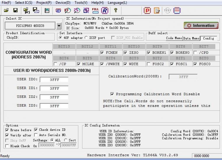This screenshot has width=222, height=160.
Task: Switch to the Code Memo tab
Action: [x=174, y=38]
